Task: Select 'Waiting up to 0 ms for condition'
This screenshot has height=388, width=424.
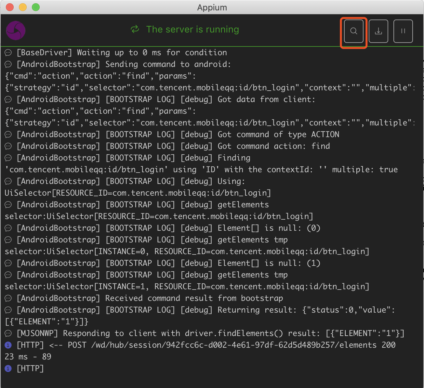Action: pyautogui.click(x=152, y=53)
